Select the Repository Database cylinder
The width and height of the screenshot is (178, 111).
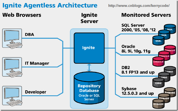(x=89, y=88)
